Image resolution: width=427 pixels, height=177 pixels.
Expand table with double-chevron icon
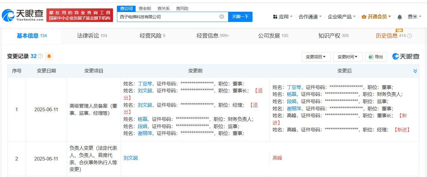pyautogui.click(x=415, y=71)
